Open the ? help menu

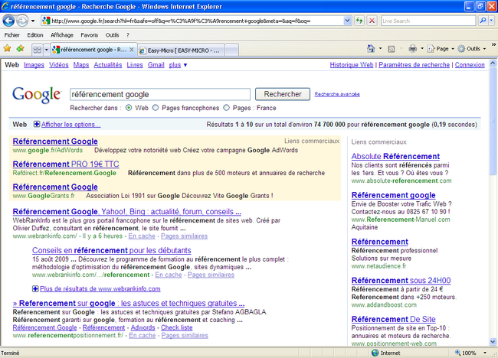128,35
